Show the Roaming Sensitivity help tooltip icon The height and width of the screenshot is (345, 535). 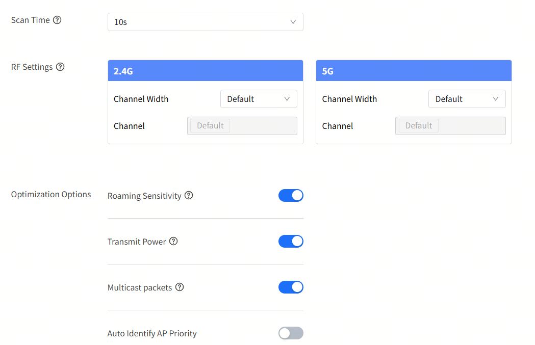tap(189, 196)
